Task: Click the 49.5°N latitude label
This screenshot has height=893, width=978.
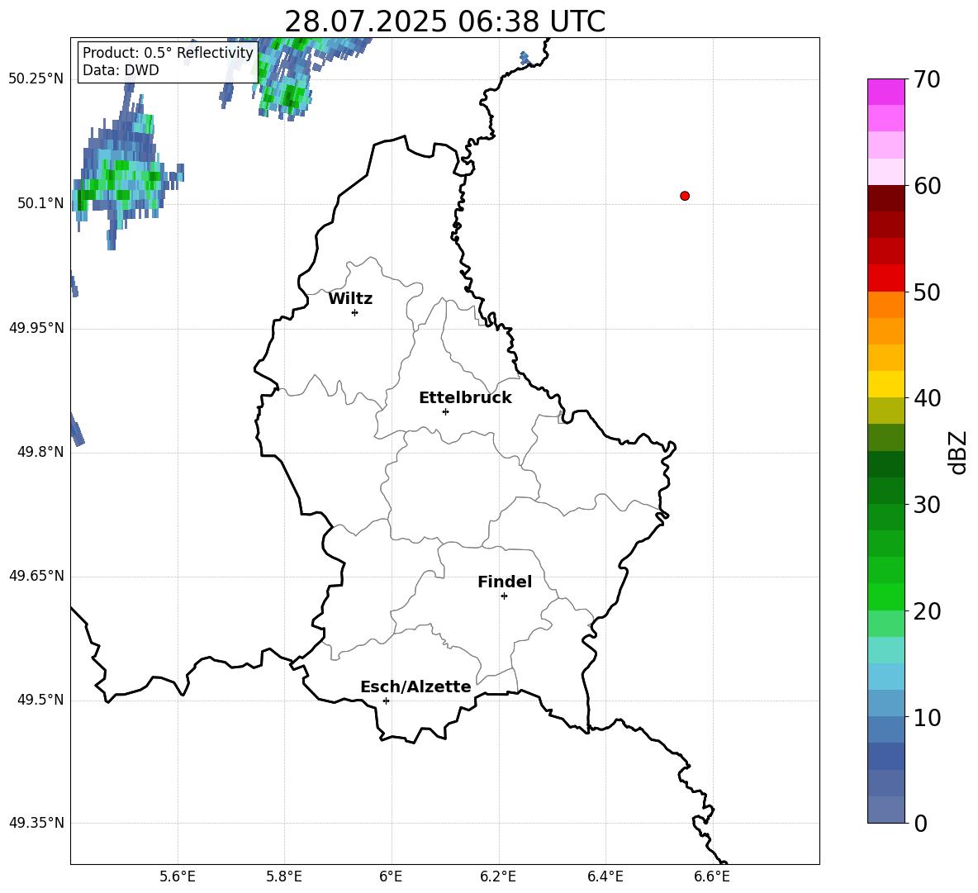Action: [x=40, y=700]
